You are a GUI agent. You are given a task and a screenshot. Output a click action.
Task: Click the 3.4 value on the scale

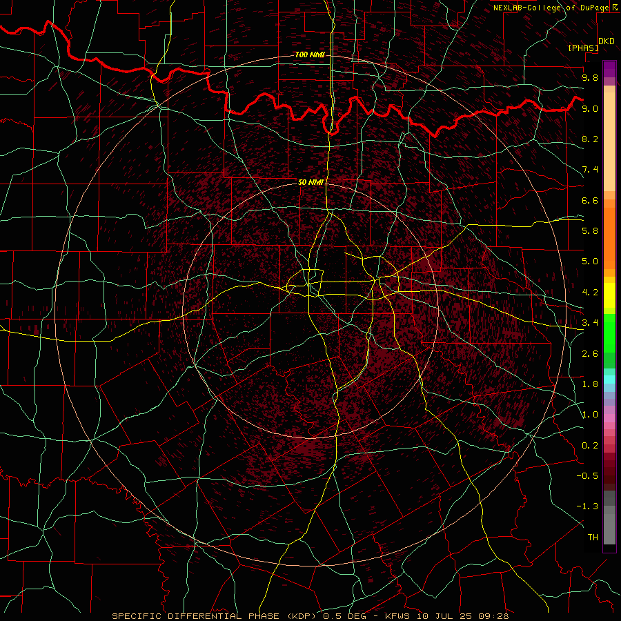coord(590,323)
